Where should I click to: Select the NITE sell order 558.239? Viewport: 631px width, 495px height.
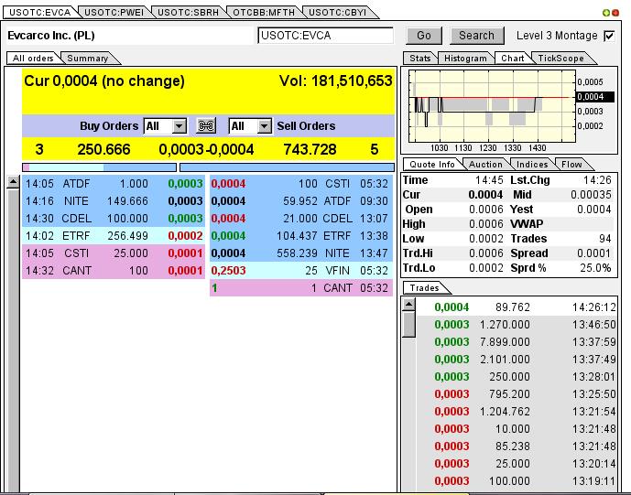[x=301, y=253]
